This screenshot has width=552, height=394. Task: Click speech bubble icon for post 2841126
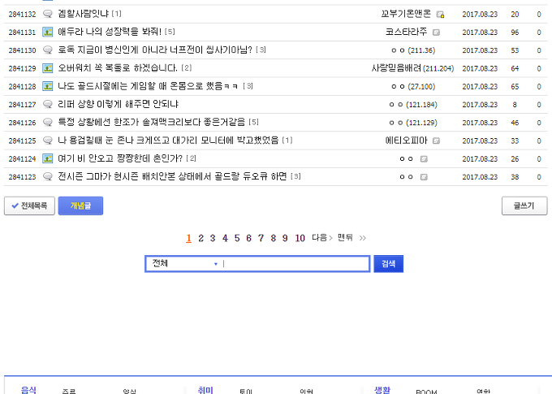click(48, 123)
